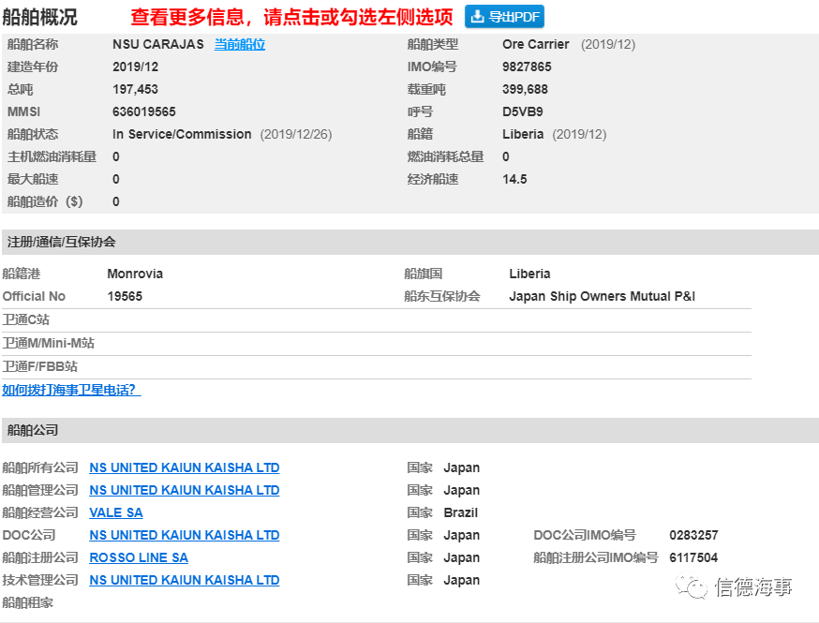
Task: Open the VALE SA company link
Action: (116, 512)
